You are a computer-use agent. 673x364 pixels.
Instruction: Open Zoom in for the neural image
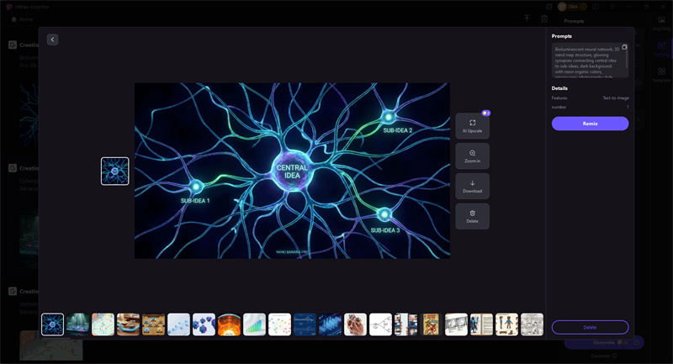472,156
